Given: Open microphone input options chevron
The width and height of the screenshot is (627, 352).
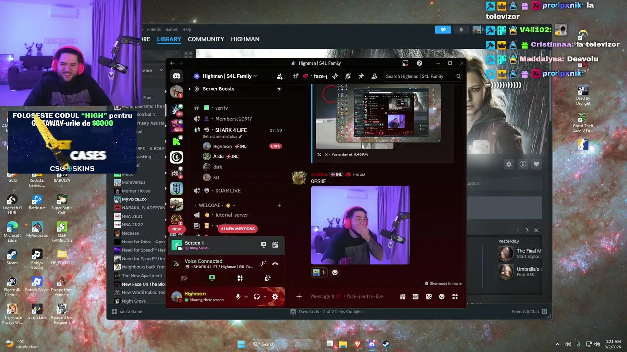Looking at the screenshot, I should pyautogui.click(x=246, y=297).
